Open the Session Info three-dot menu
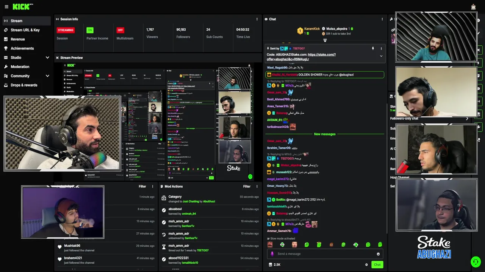485x272 pixels. tap(257, 19)
